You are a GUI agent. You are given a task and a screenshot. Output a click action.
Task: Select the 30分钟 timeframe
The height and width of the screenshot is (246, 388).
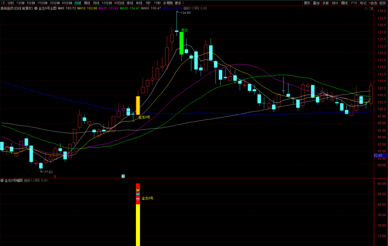click(x=55, y=3)
